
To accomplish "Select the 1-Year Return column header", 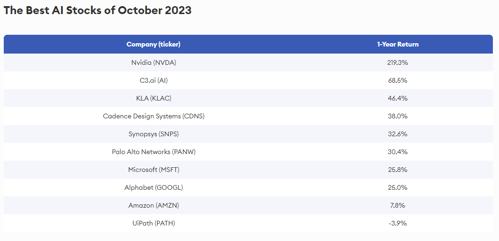I will click(398, 44).
